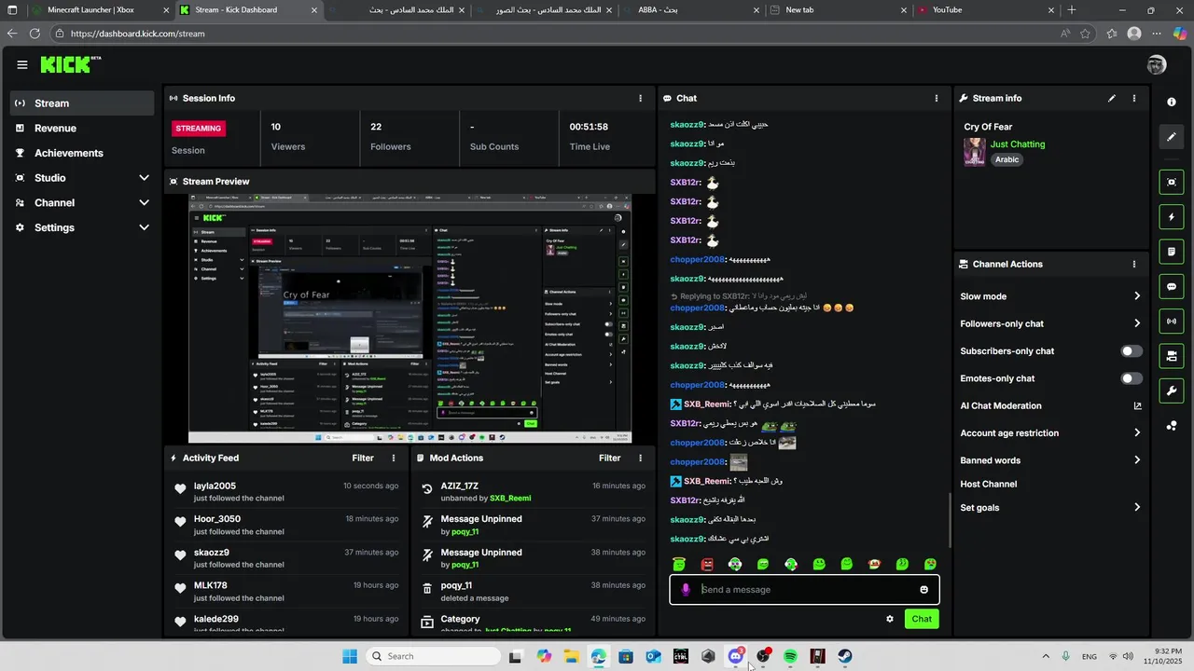The image size is (1194, 671).
Task: Open Spotify from the taskbar
Action: (x=790, y=656)
